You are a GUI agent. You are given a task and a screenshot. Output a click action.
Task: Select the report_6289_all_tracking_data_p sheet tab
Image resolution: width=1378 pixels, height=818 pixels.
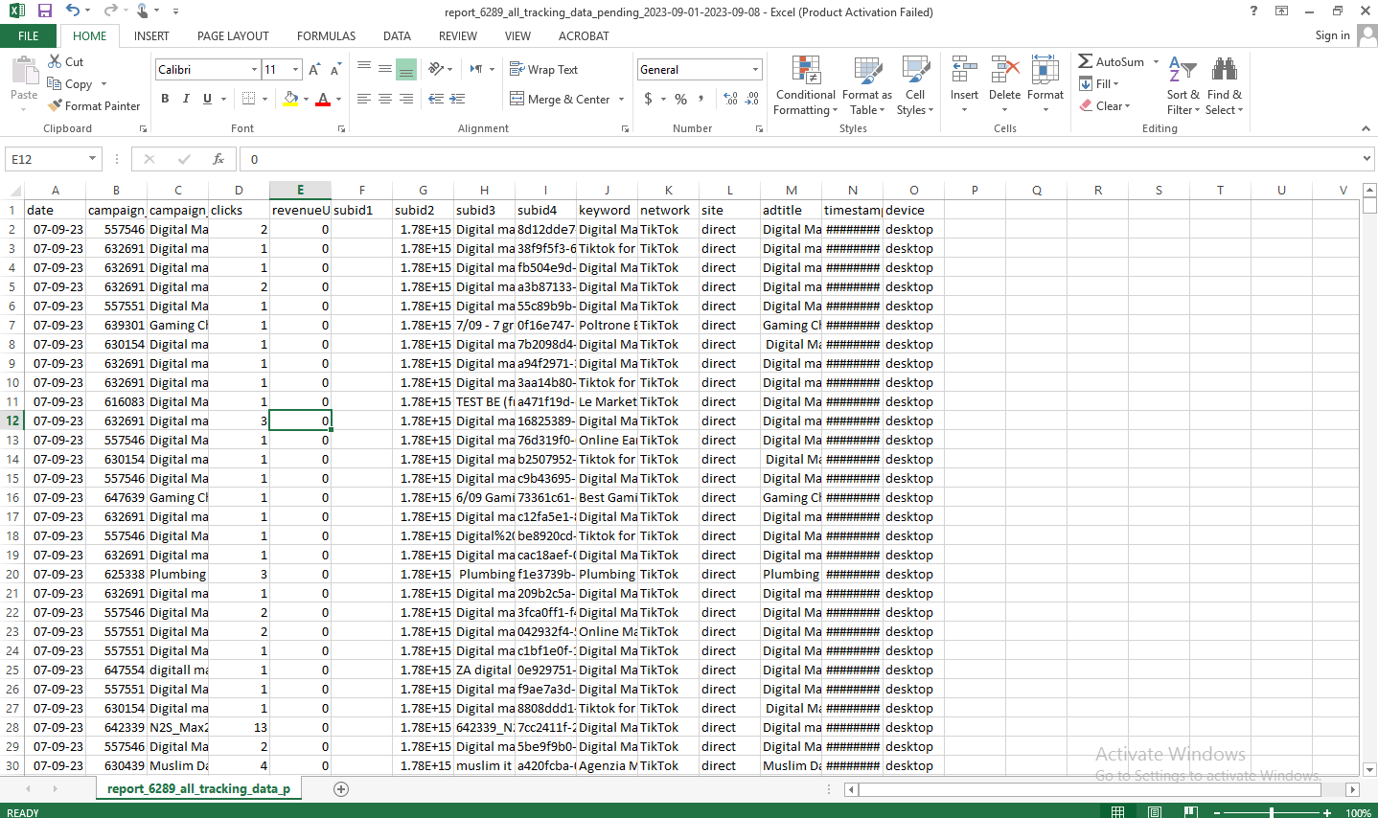point(198,788)
